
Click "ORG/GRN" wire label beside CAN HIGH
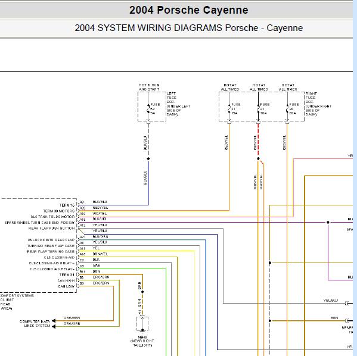pos(101,277)
